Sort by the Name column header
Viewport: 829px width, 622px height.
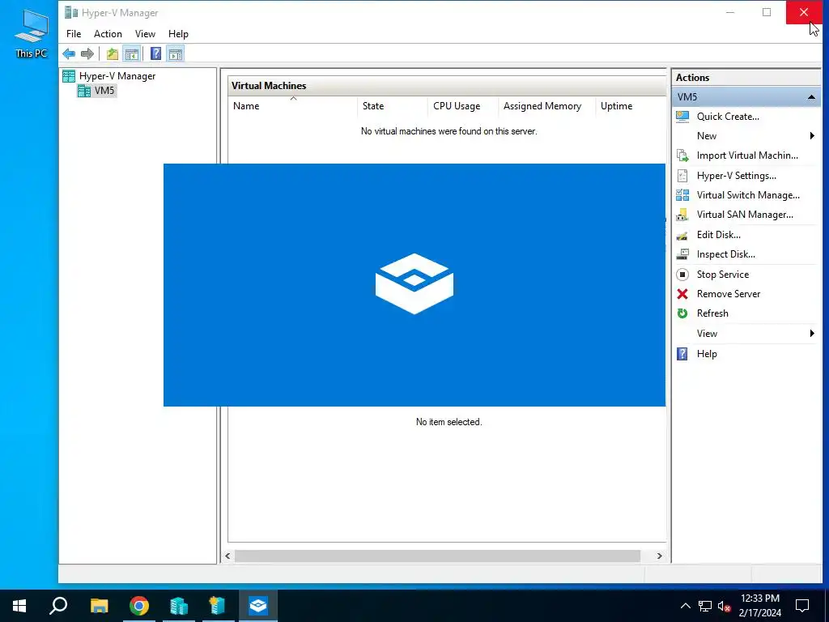tap(293, 106)
